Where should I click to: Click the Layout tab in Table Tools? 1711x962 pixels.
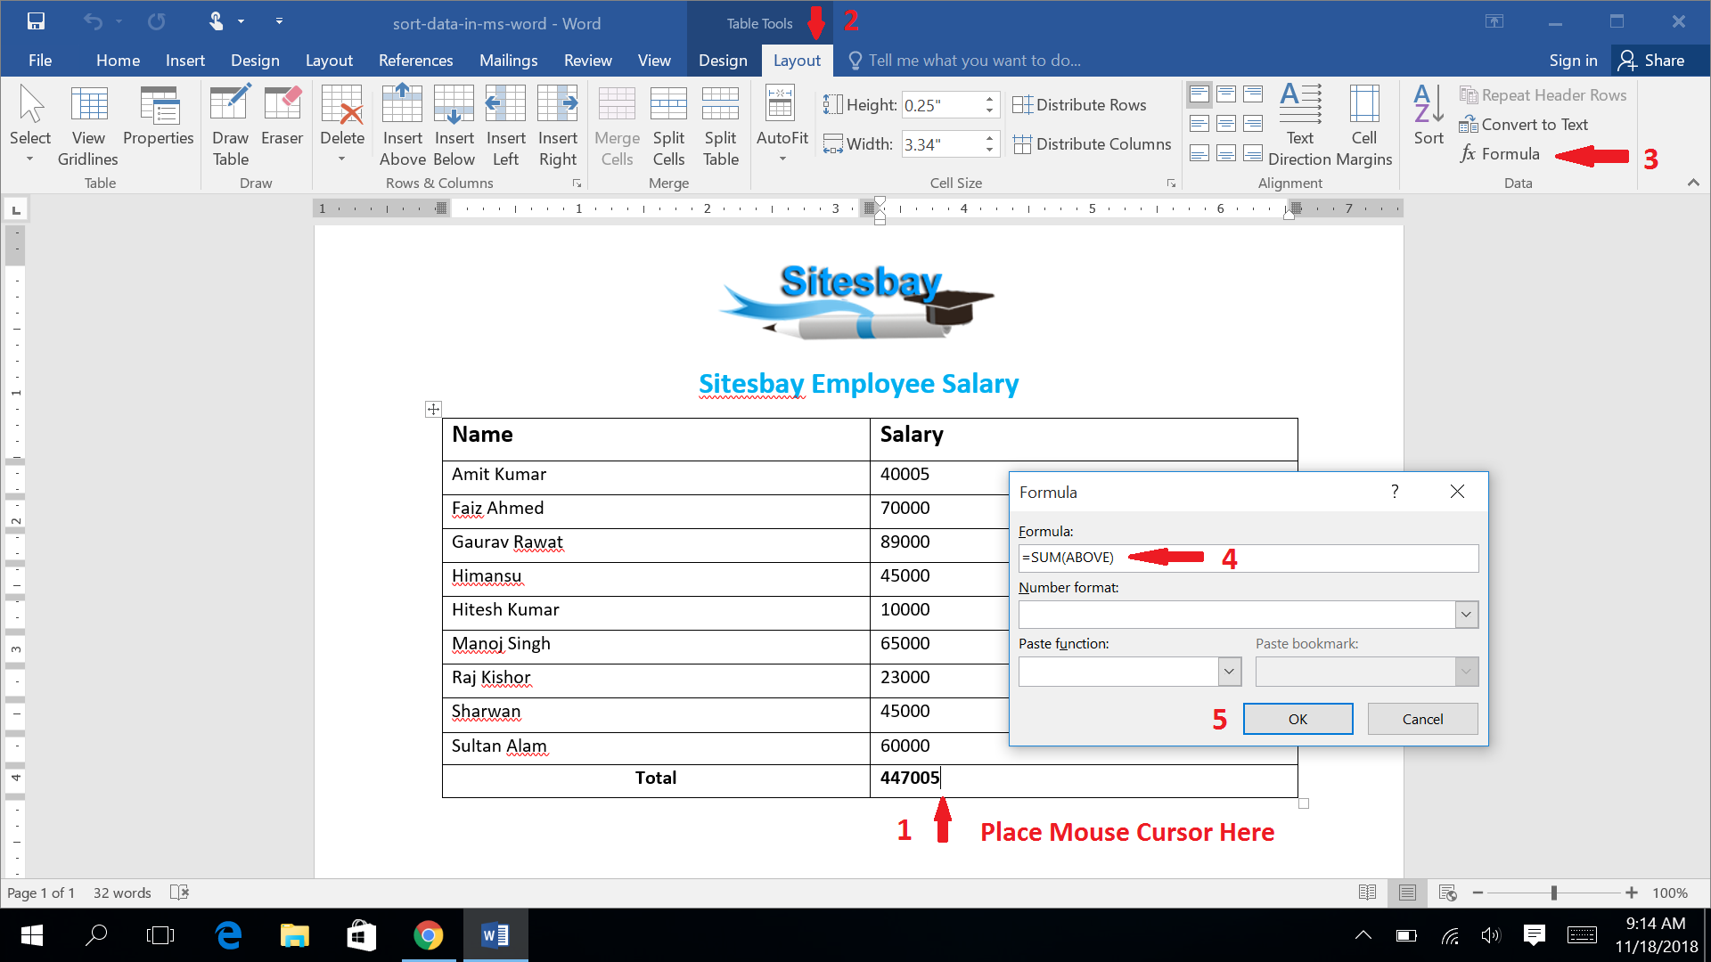[x=796, y=60]
